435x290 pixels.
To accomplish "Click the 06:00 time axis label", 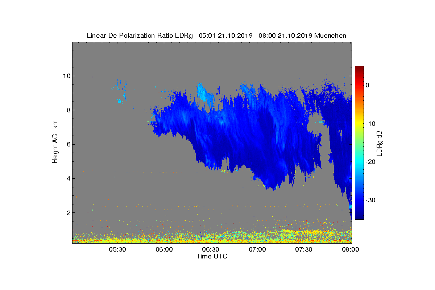I will pos(164,250).
